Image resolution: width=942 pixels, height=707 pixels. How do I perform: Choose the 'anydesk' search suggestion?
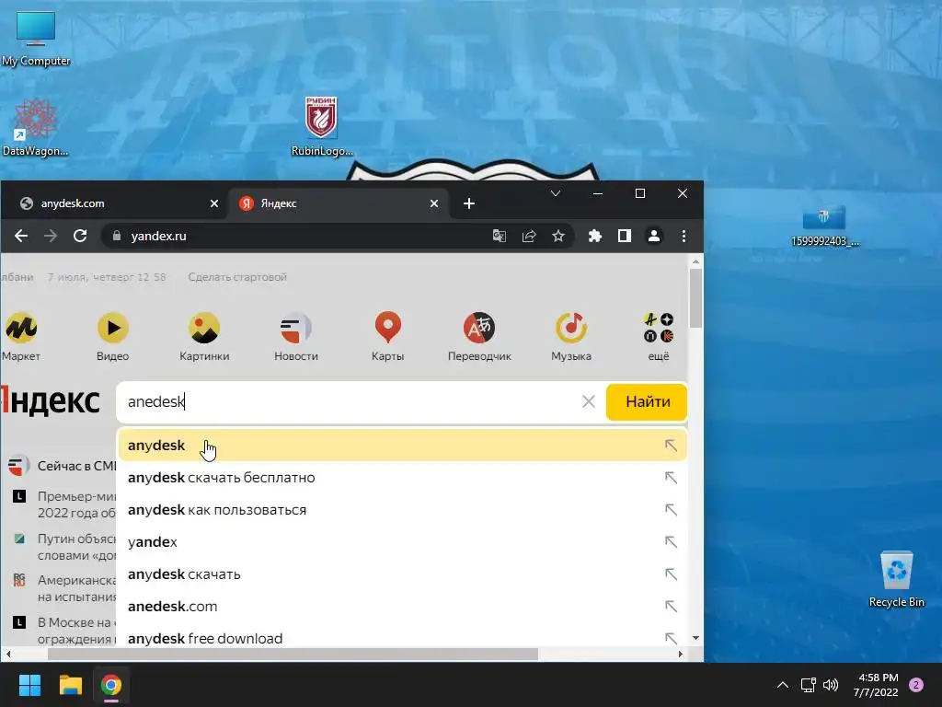(x=403, y=446)
